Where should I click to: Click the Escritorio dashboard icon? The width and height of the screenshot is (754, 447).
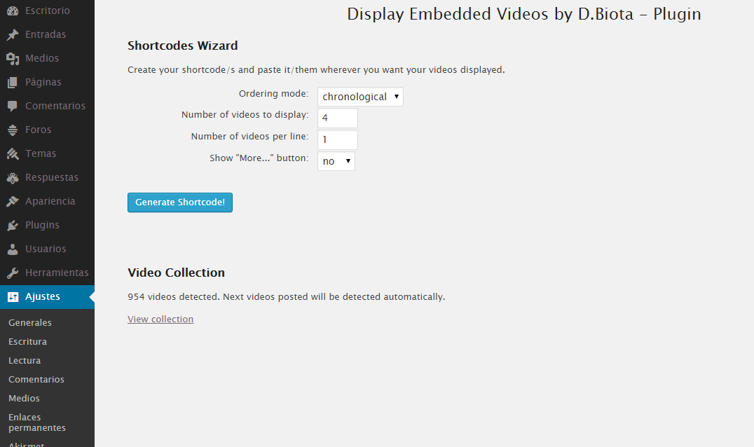click(13, 11)
